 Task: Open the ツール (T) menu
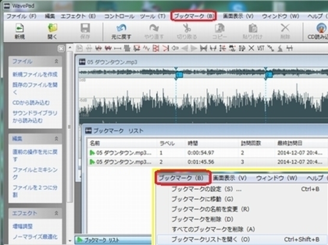click(x=153, y=16)
